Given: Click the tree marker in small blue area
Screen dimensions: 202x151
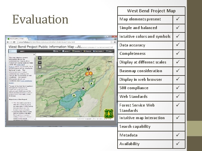Looking at the screenshot, I should click(x=91, y=83).
